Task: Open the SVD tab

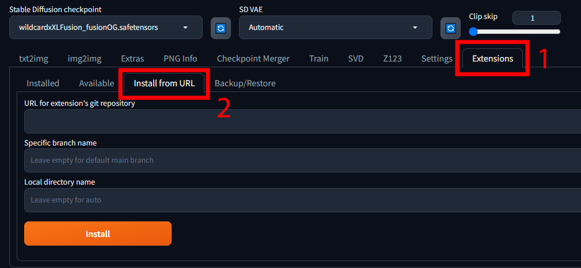Action: point(356,59)
